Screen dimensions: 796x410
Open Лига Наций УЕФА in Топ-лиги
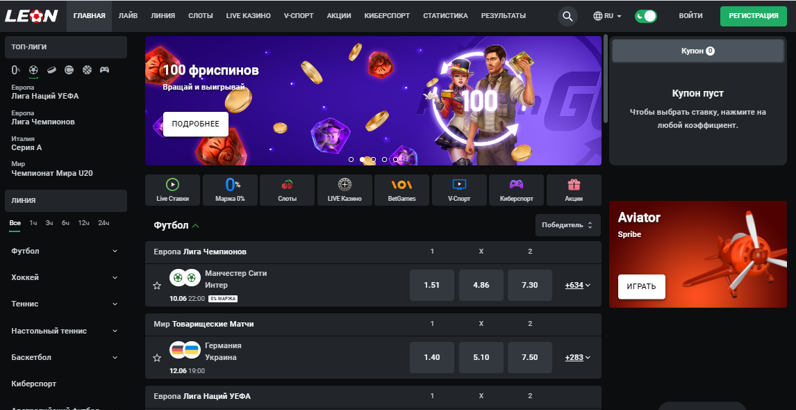coord(45,92)
